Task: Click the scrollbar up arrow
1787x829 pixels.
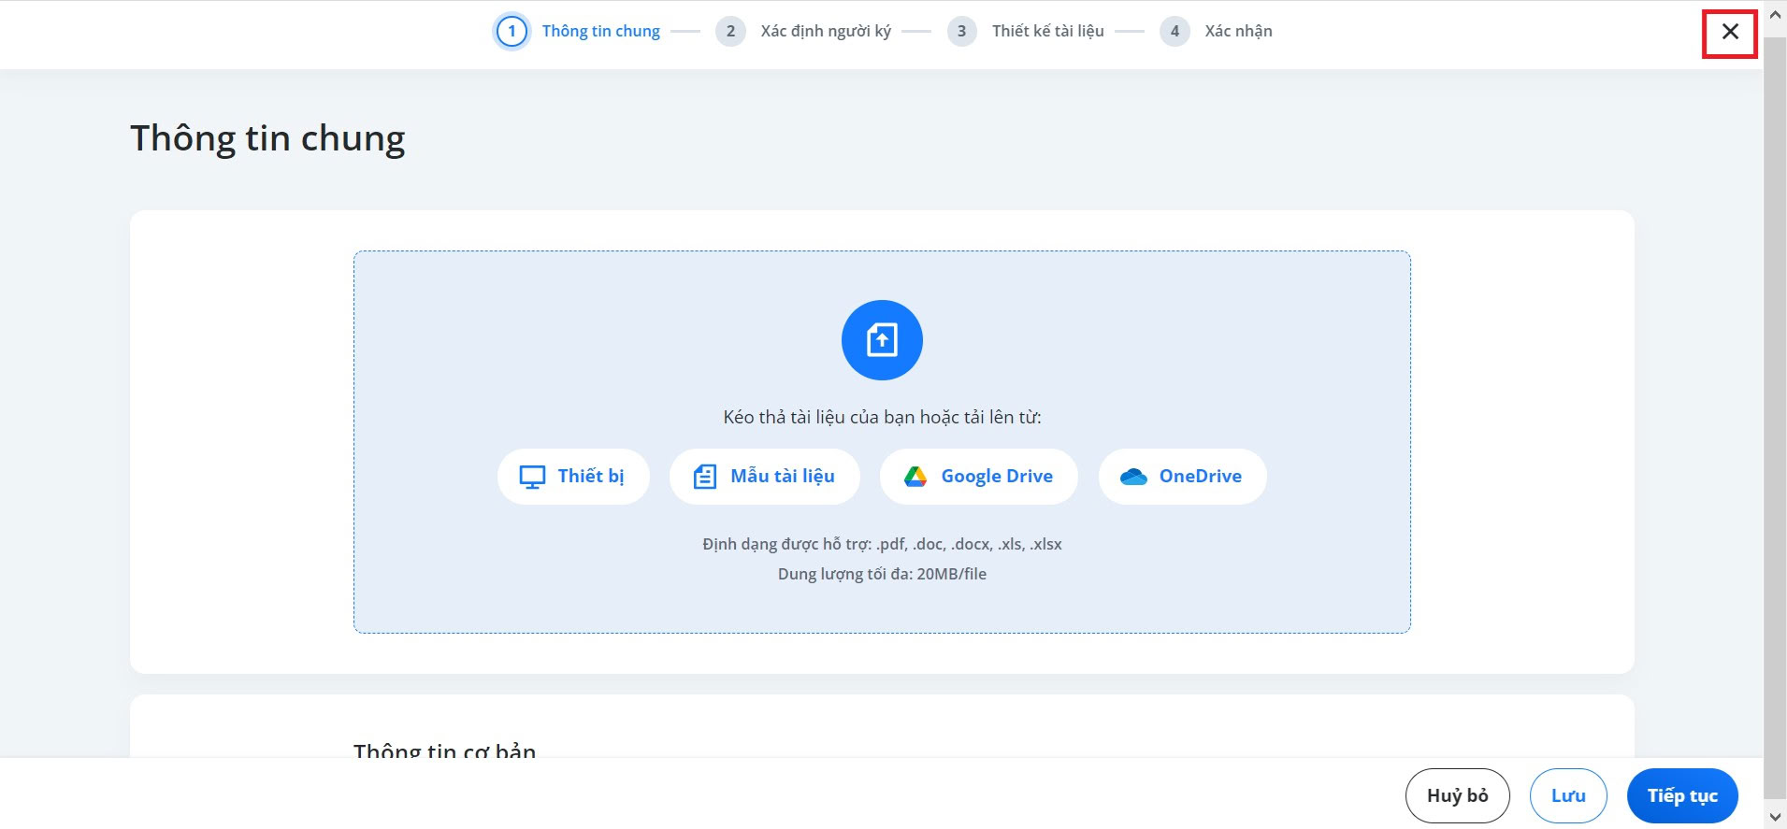Action: click(x=1775, y=14)
